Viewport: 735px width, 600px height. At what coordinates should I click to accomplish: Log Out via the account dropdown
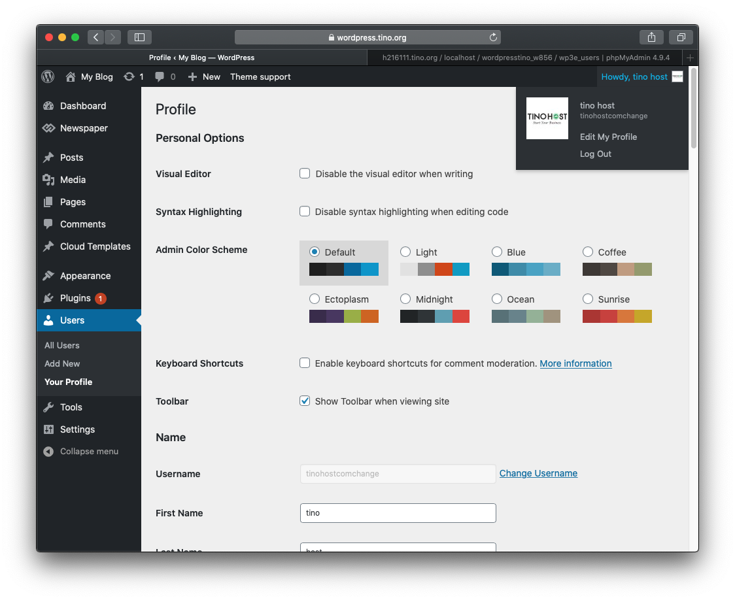click(x=595, y=154)
